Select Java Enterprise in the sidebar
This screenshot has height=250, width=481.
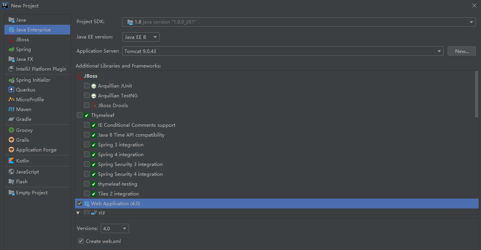tap(37, 29)
